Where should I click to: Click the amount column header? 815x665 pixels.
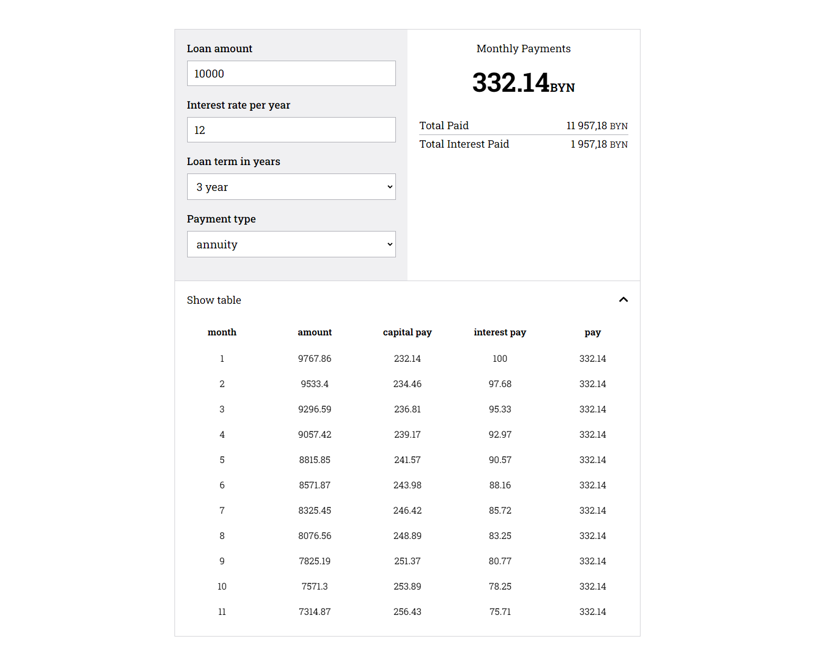[315, 332]
